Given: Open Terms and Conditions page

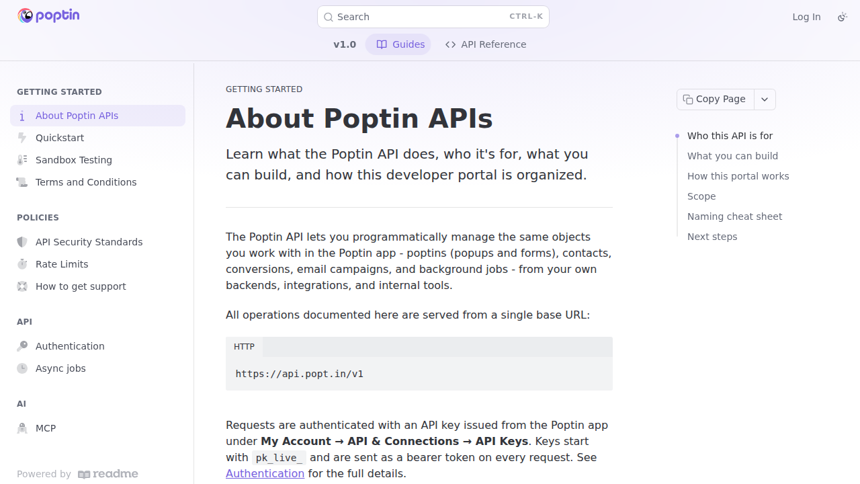Looking at the screenshot, I should pyautogui.click(x=97, y=182).
